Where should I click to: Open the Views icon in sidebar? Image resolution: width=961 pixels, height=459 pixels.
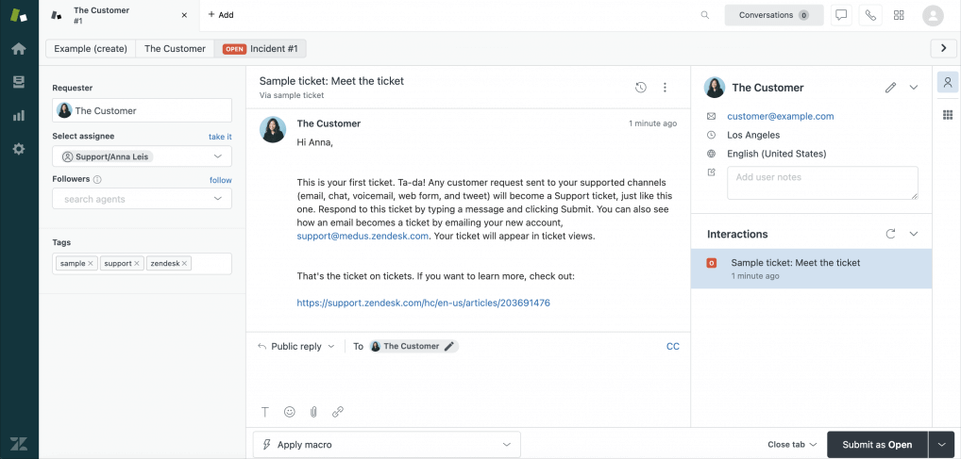point(18,82)
